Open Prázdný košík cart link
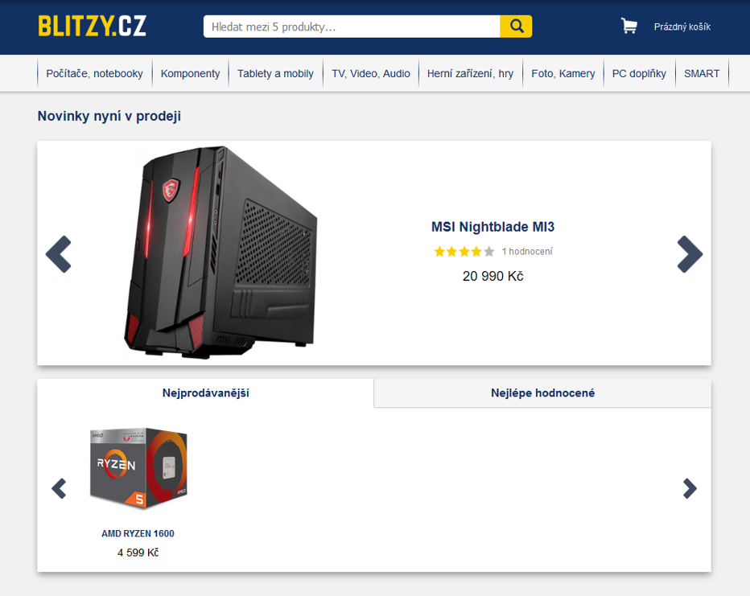This screenshot has height=596, width=750. (682, 27)
